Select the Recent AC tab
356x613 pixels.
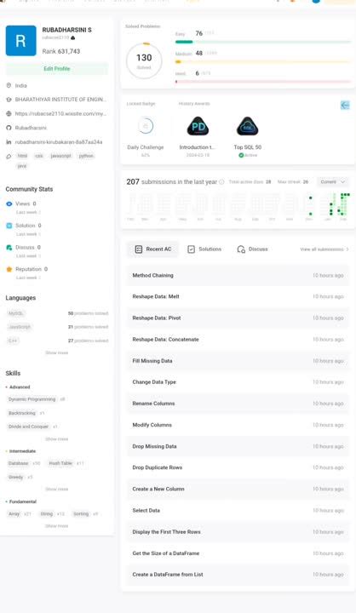click(153, 249)
